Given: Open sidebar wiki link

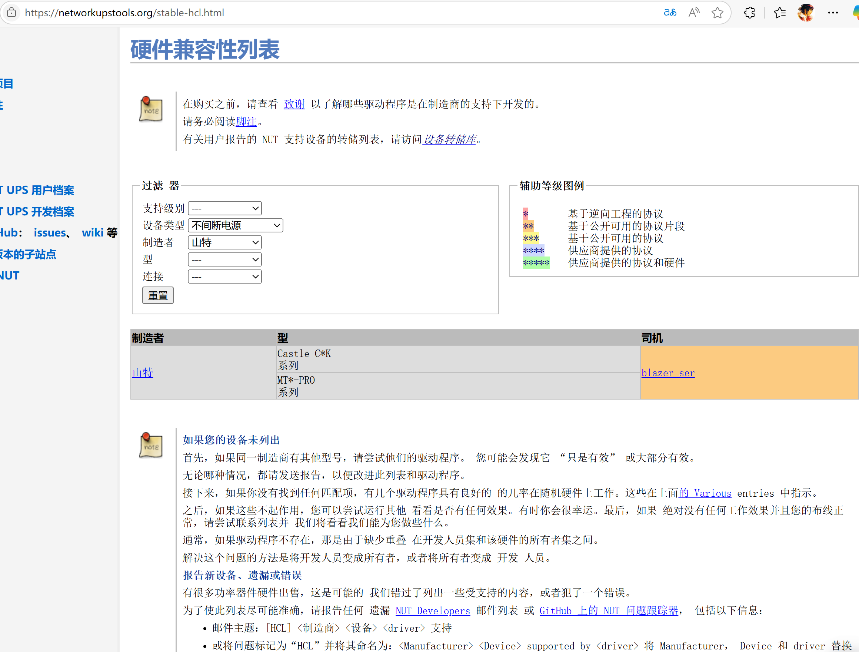Looking at the screenshot, I should 93,233.
